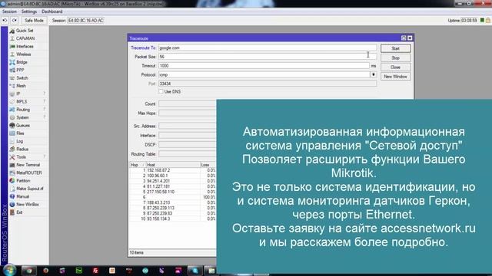Open the PPP section

coord(20,70)
